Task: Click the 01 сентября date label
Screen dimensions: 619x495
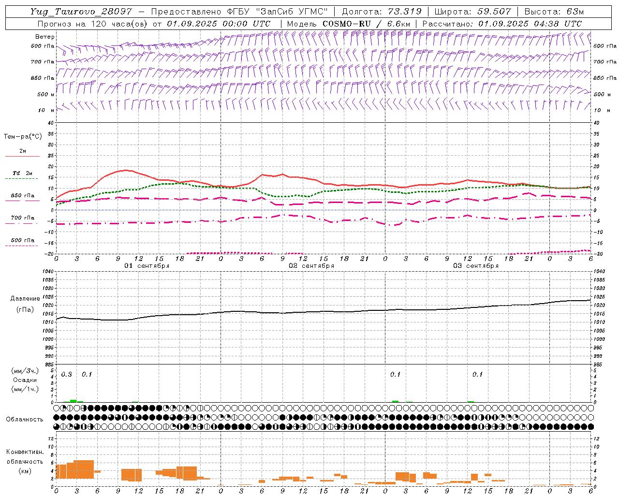Action: pos(147,266)
